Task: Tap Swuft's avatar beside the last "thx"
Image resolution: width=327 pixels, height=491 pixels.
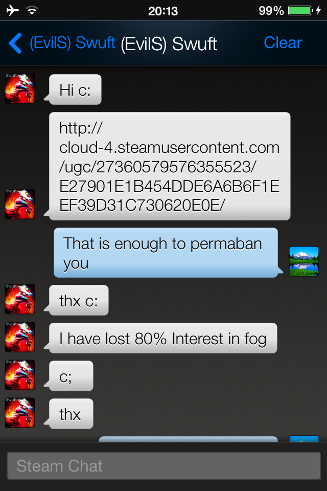Action: pyautogui.click(x=20, y=413)
